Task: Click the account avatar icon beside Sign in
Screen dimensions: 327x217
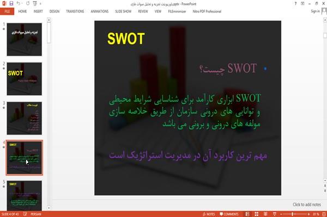Action: click(324, 11)
